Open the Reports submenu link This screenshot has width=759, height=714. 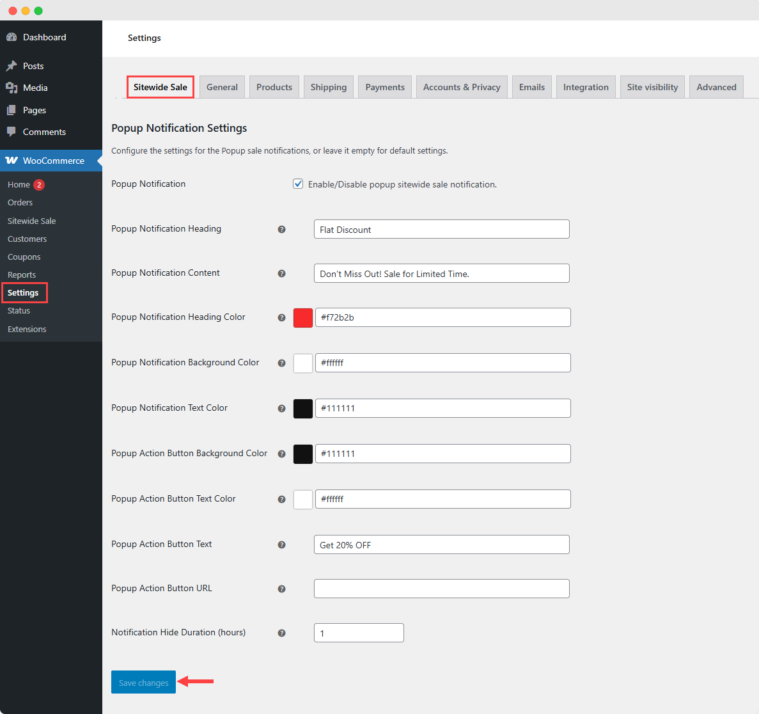coord(22,274)
